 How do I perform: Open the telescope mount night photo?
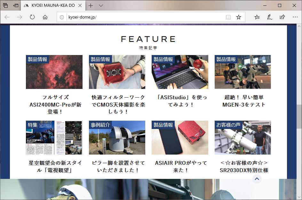click(x=243, y=72)
